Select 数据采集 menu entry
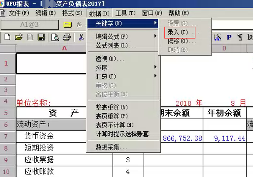Viewport: 253px width, 177px height. coord(111,147)
